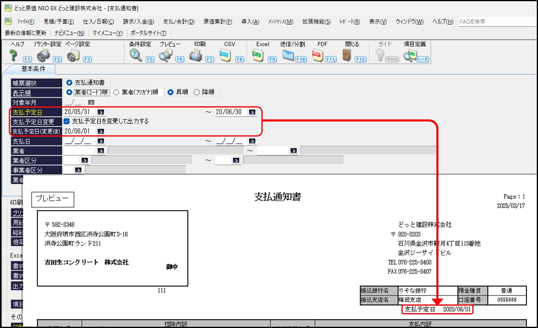
Task: Export to CSV icon
Action: tap(225, 55)
